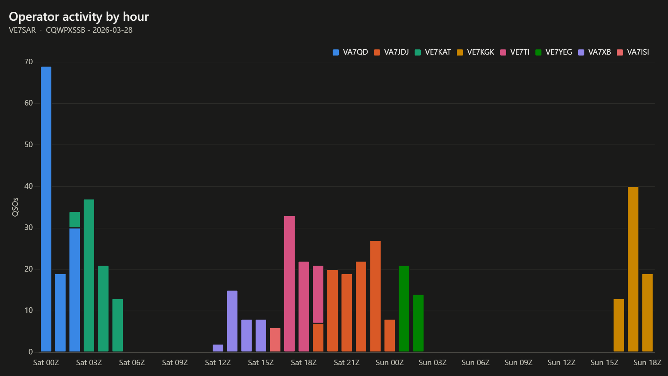The height and width of the screenshot is (376, 668).
Task: Toggle the VE7TI series legend label
Action: pyautogui.click(x=520, y=52)
